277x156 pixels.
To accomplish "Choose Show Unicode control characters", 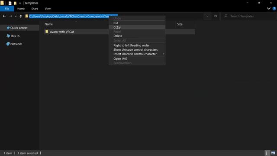I will point(137,49).
